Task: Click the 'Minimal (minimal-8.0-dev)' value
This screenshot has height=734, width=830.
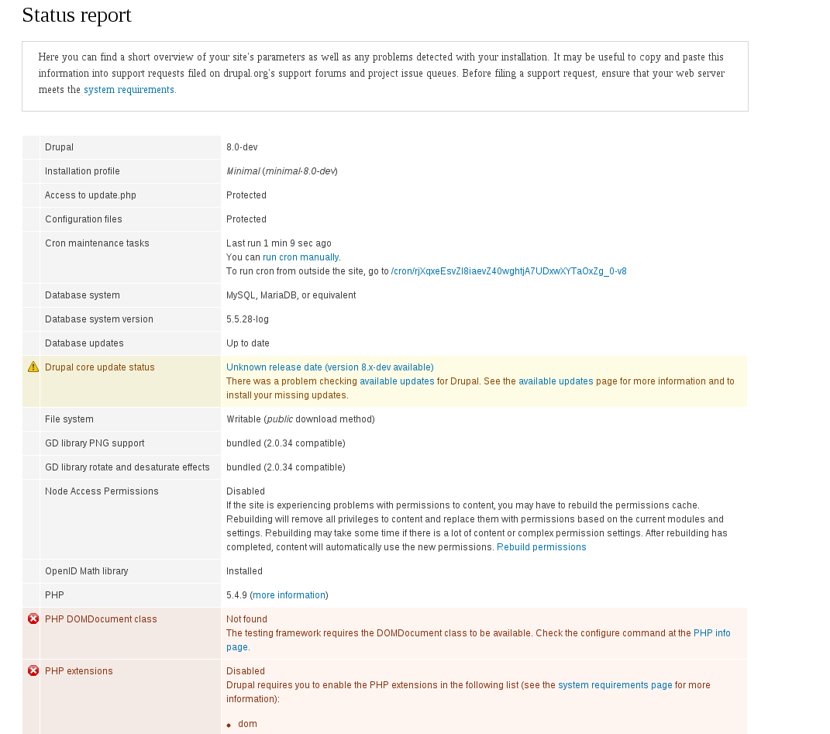Action: (282, 171)
